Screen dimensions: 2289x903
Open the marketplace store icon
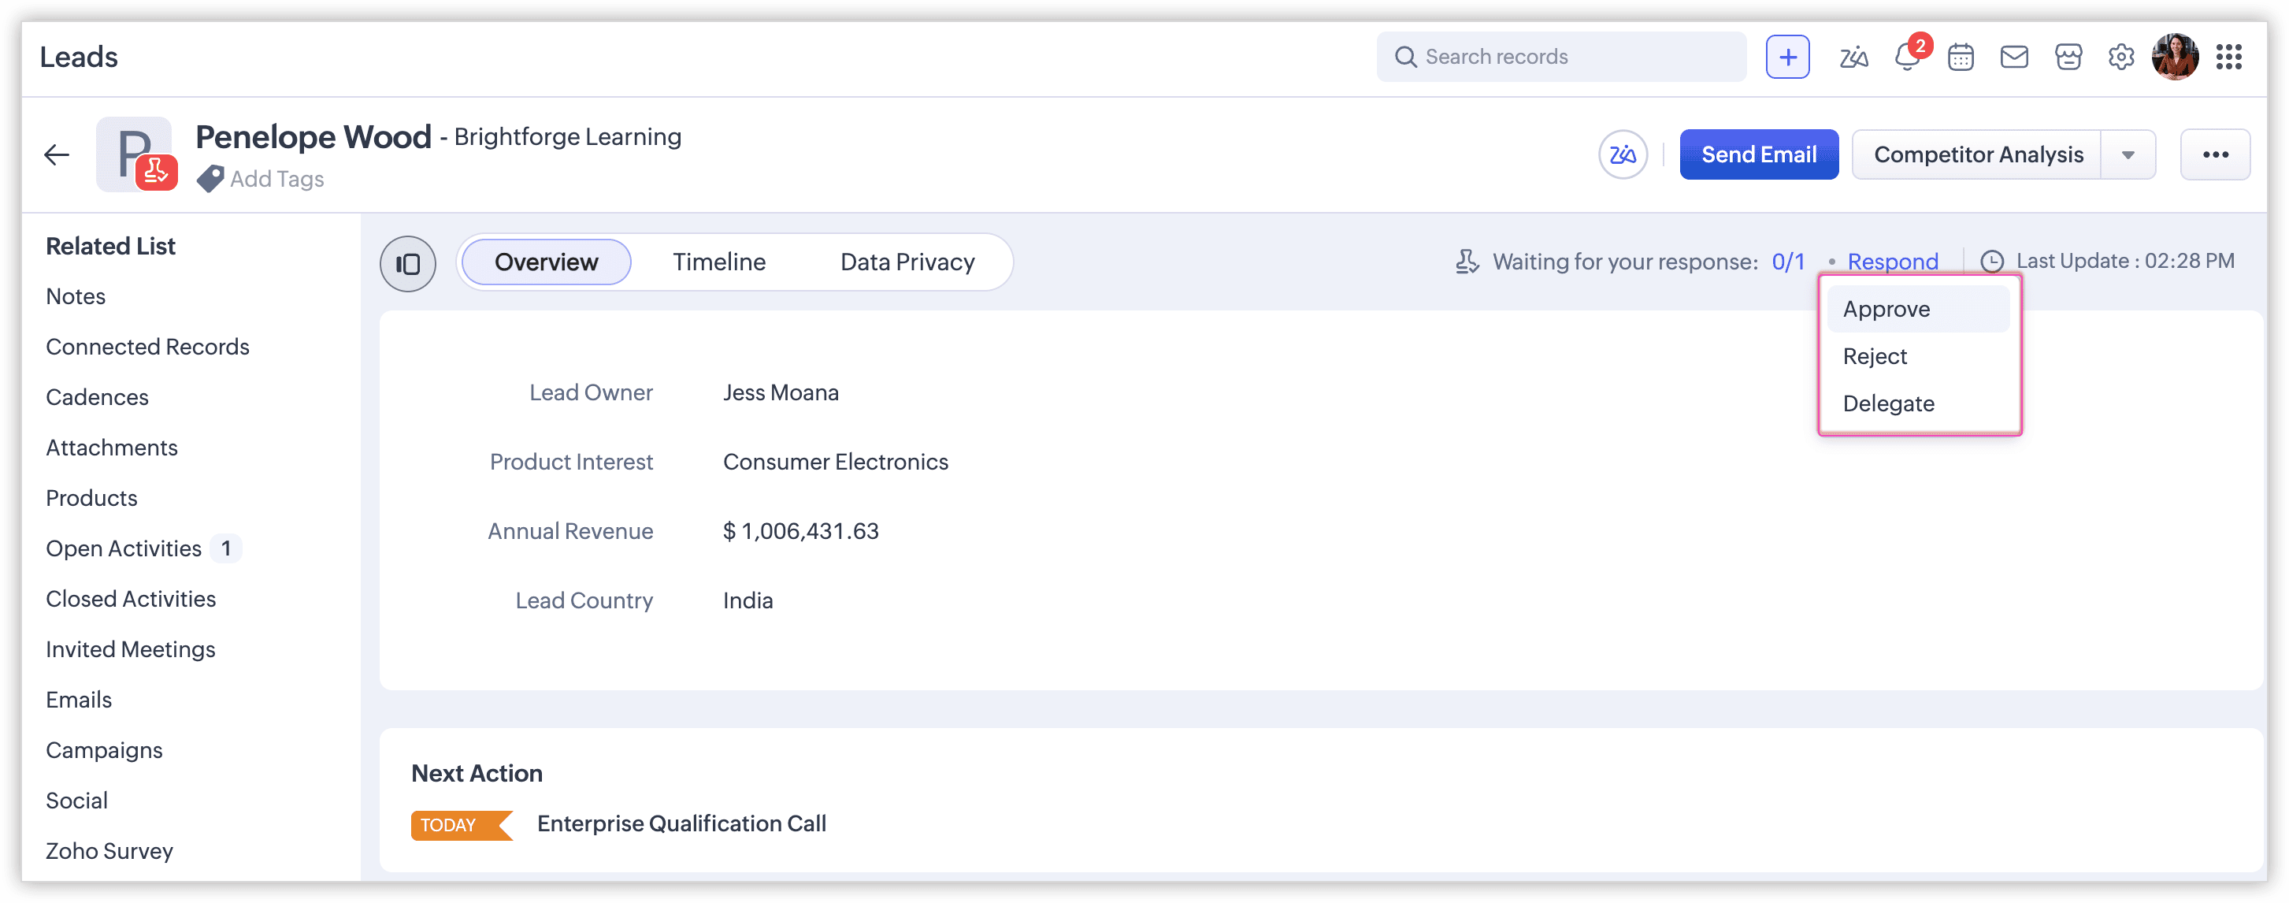(2068, 58)
